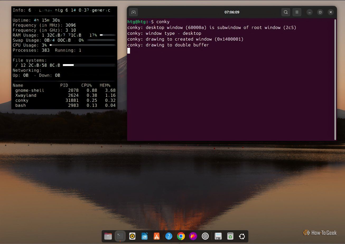Open the Help application from the dock

169,236
